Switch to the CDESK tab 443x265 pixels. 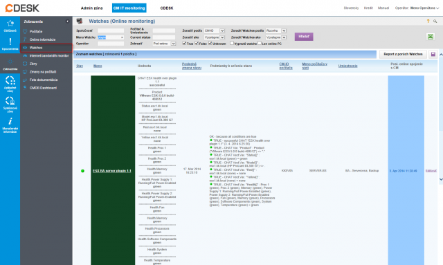(167, 8)
